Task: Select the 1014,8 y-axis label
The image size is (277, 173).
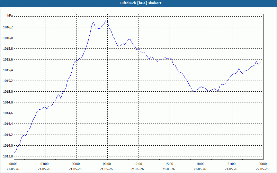Action: click(8, 102)
